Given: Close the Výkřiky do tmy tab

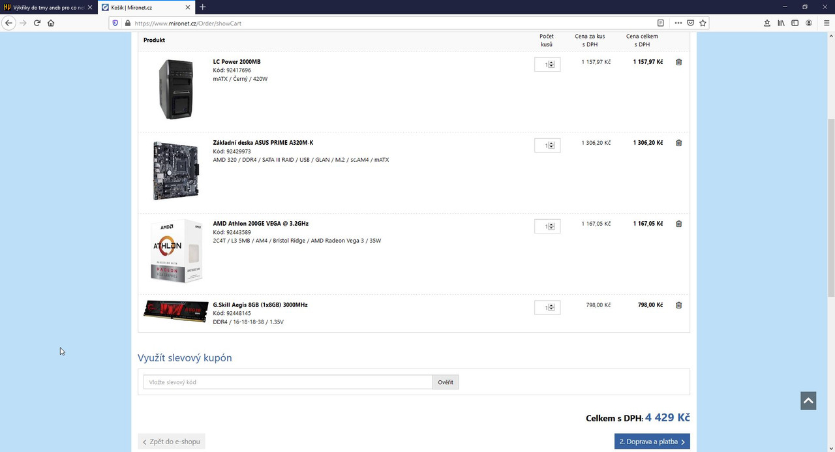Looking at the screenshot, I should pos(90,7).
